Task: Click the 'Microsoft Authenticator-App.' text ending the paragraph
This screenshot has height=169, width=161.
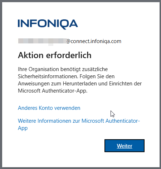Action: point(53,91)
